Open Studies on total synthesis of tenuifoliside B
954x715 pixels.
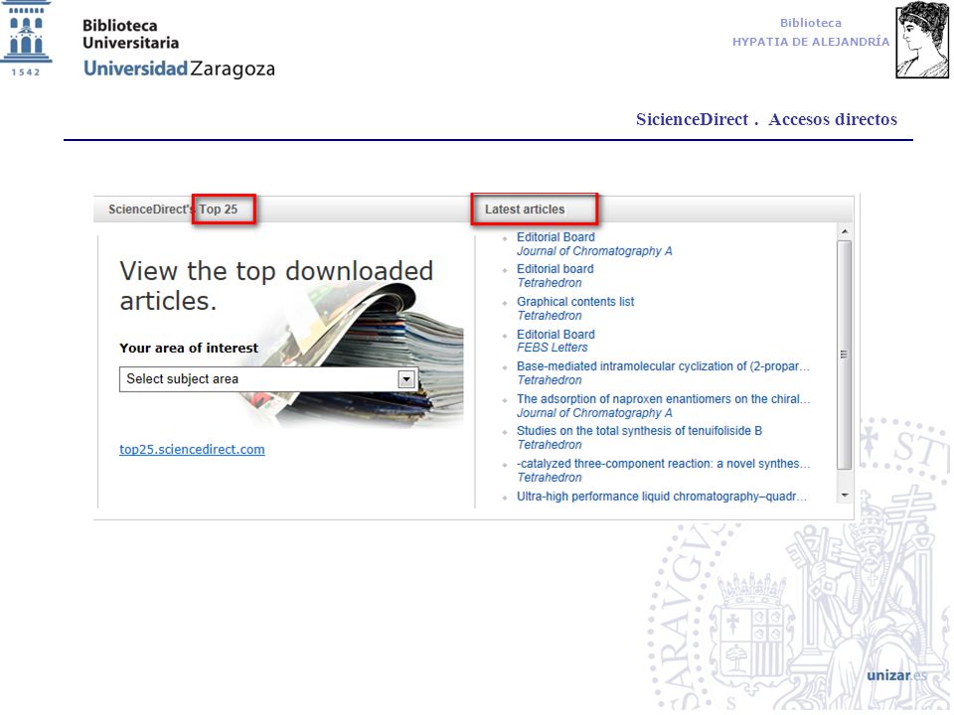pos(639,430)
